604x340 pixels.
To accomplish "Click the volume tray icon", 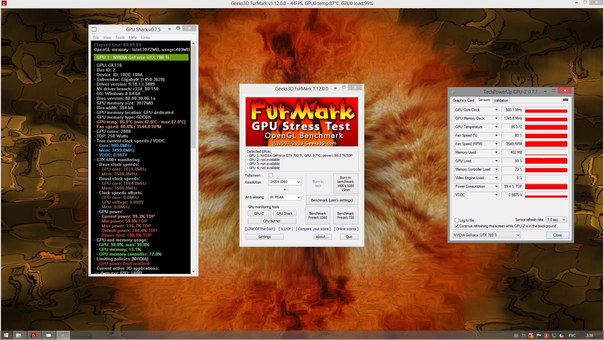I will pos(561,336).
